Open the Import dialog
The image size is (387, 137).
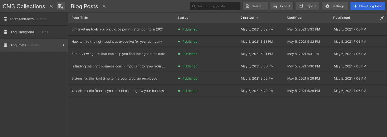(307, 6)
